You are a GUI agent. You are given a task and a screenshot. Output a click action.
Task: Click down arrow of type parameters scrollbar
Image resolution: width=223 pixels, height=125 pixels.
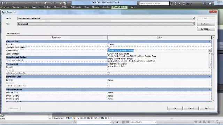(213, 100)
